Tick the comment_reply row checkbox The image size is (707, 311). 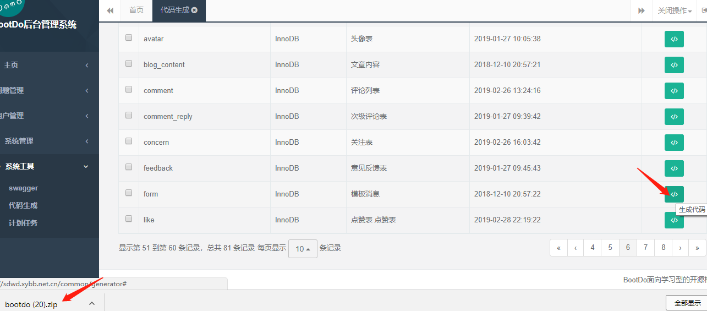tap(129, 116)
